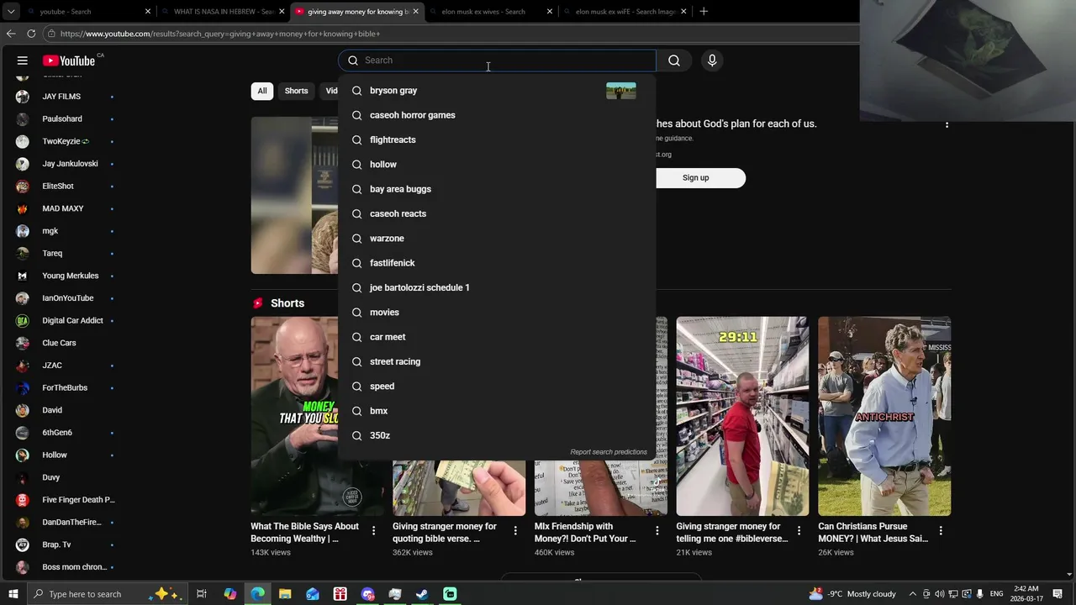Click the magnifier search submit button
This screenshot has height=605, width=1076.
click(x=674, y=60)
